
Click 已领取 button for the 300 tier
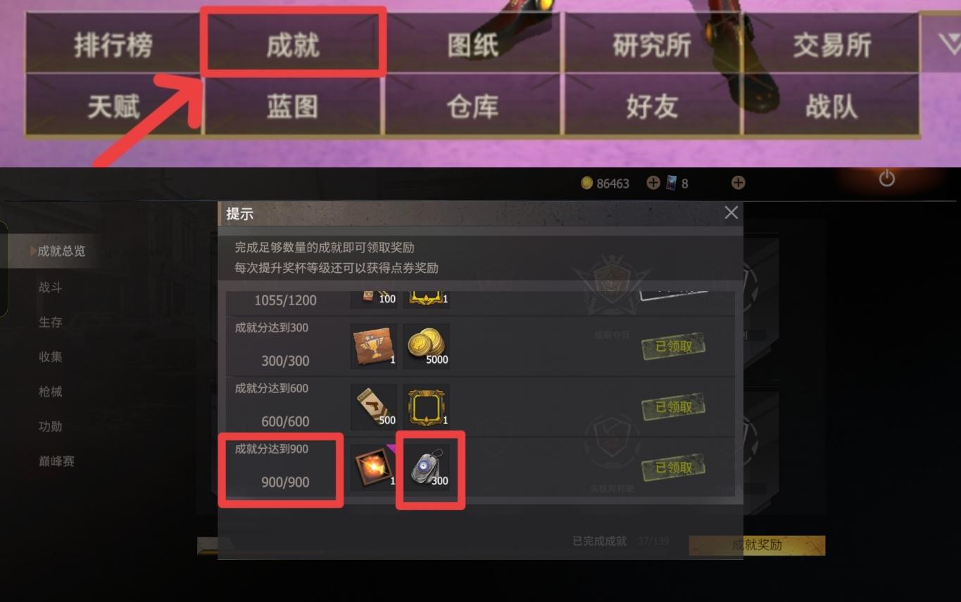(x=674, y=347)
